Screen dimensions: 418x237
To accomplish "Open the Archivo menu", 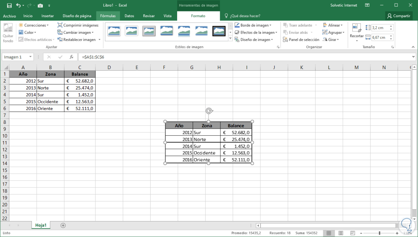I will click(x=9, y=16).
